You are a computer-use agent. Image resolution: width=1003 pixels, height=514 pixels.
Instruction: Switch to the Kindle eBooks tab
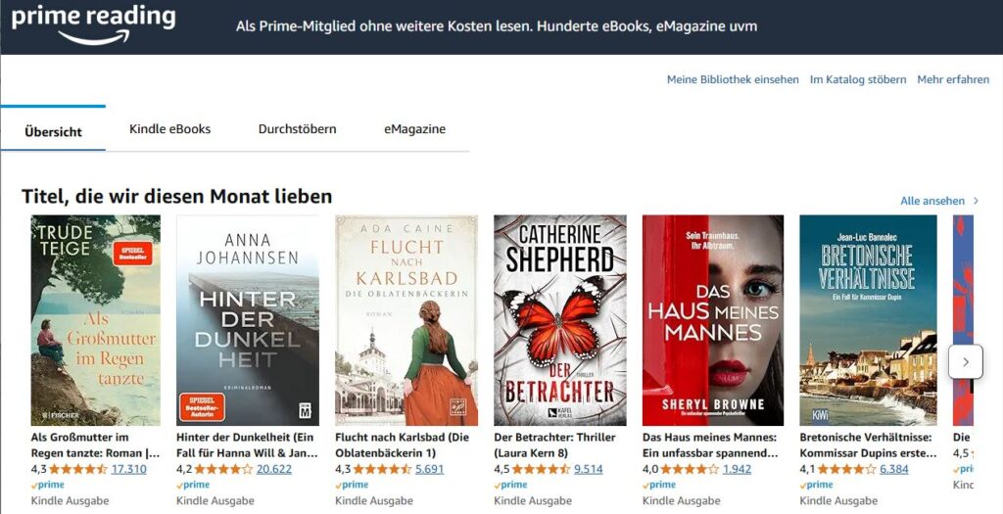169,128
